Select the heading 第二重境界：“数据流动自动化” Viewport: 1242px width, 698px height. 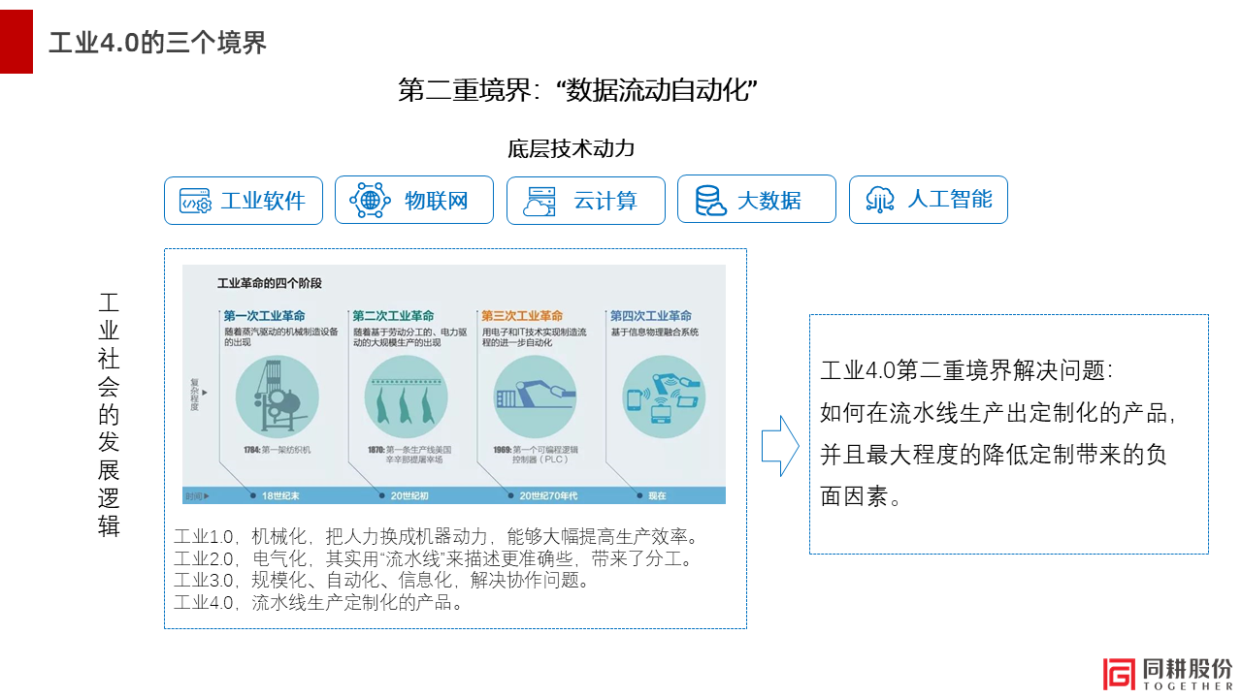point(577,90)
